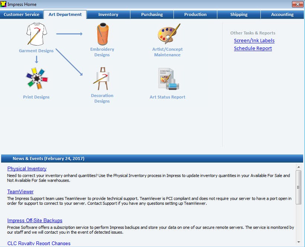Image resolution: width=305 pixels, height=247 pixels.
Task: Click the news panel scroll down arrow
Action: coord(299,242)
